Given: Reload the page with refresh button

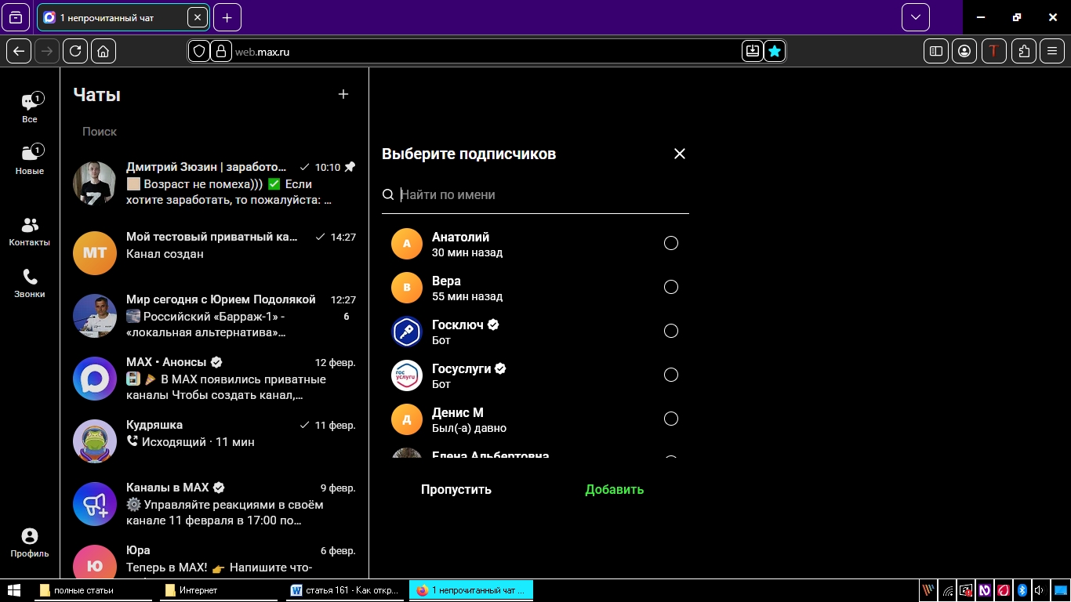Looking at the screenshot, I should [x=75, y=51].
